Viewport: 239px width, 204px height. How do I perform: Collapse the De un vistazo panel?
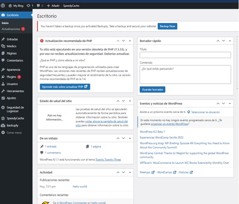tap(131, 138)
